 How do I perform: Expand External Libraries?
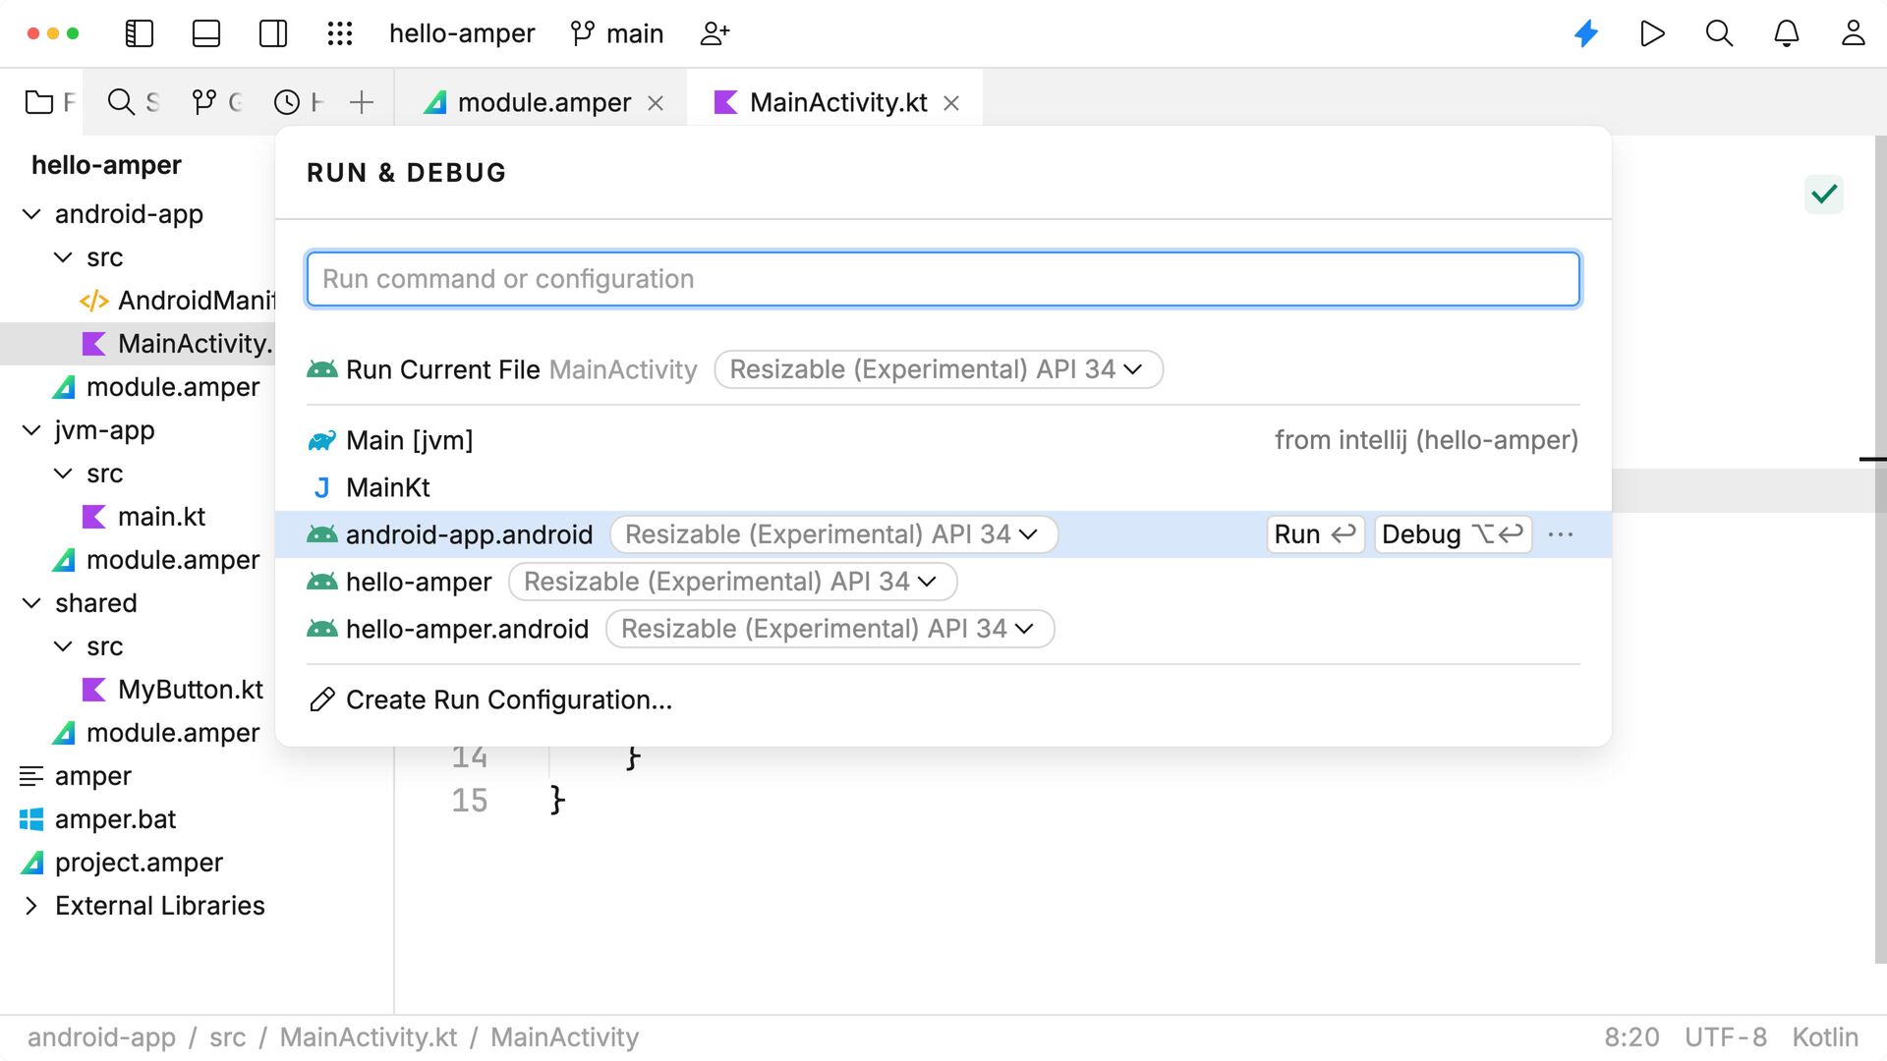click(x=31, y=906)
